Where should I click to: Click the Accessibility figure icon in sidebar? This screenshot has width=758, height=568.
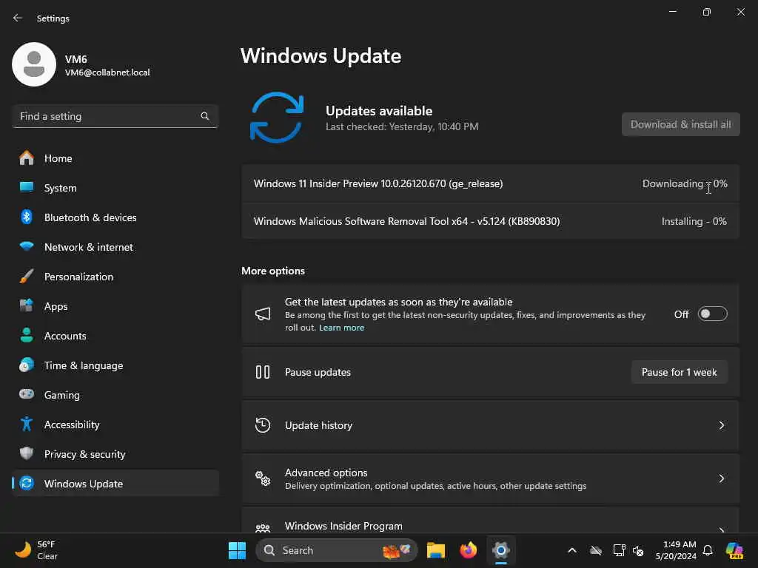27,424
